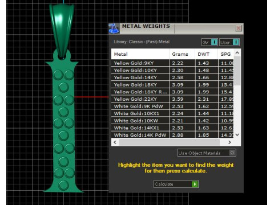
Task: Toggle Use Object Materials option
Action: point(207,153)
